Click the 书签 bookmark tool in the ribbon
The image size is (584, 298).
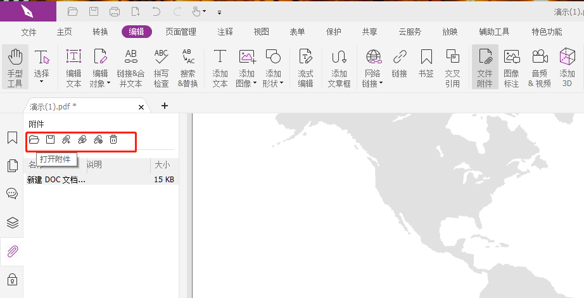[426, 63]
